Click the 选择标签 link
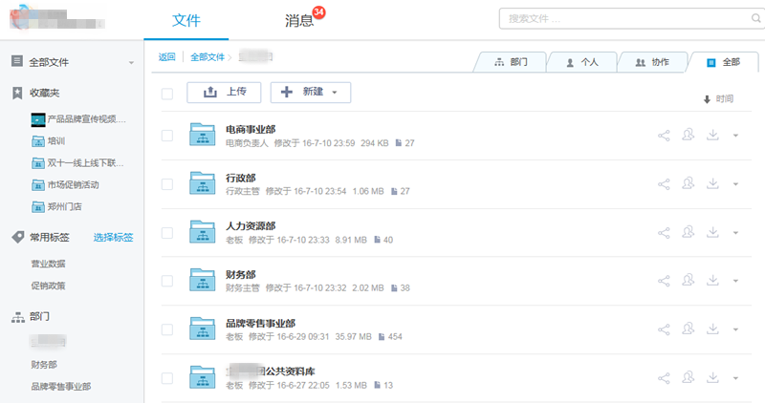 [x=113, y=237]
